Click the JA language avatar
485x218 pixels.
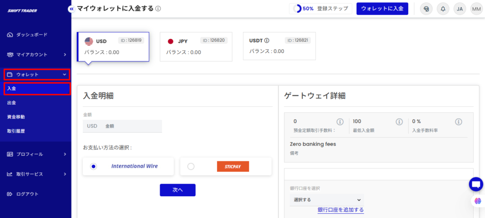tap(459, 9)
